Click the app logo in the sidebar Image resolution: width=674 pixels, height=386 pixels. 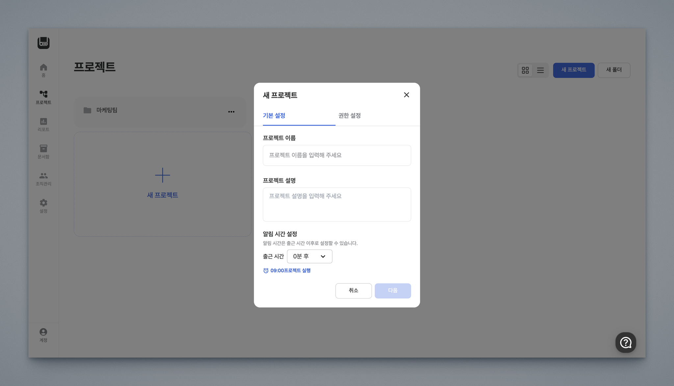point(43,43)
